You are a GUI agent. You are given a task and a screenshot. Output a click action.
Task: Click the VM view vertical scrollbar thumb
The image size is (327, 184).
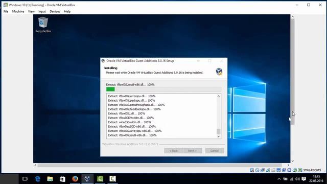tap(293, 72)
